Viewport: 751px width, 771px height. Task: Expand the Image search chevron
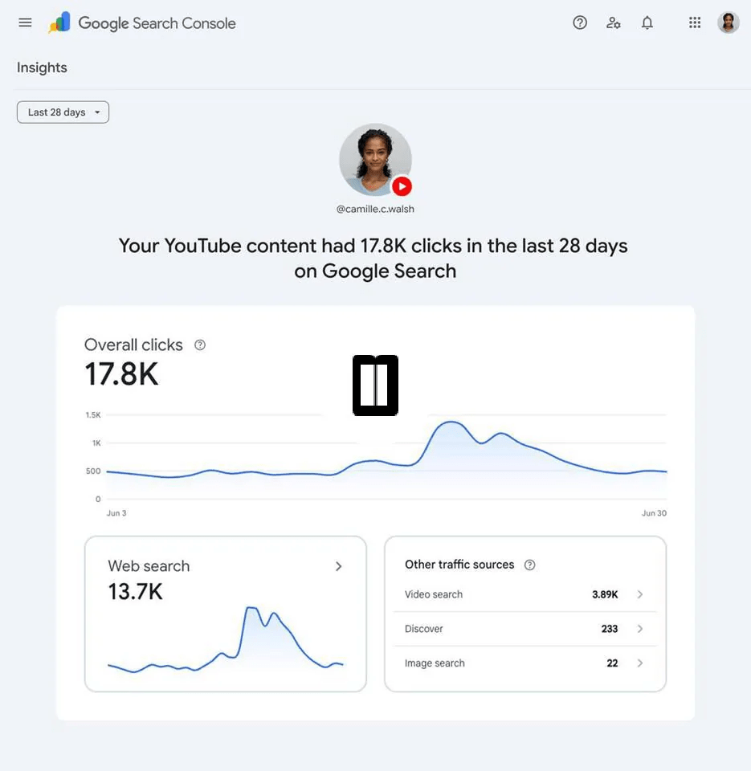coord(640,663)
